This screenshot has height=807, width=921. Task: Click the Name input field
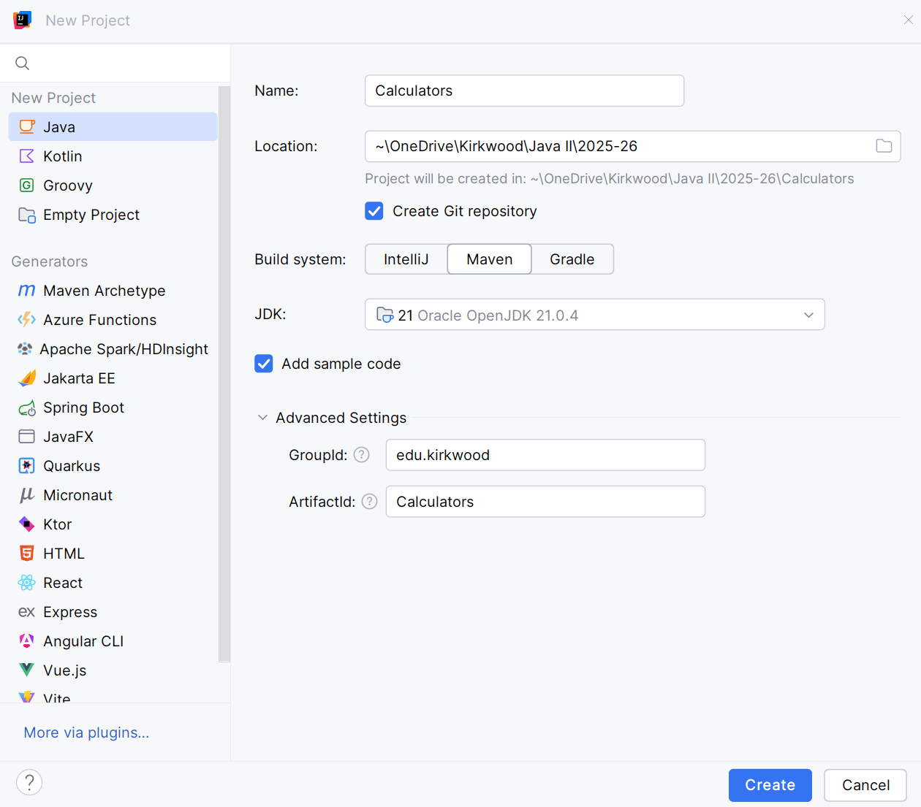pyautogui.click(x=525, y=91)
